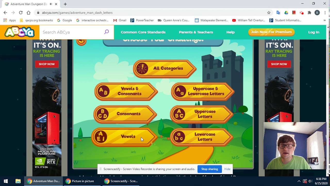Hide the screen sharing notification

point(227,169)
